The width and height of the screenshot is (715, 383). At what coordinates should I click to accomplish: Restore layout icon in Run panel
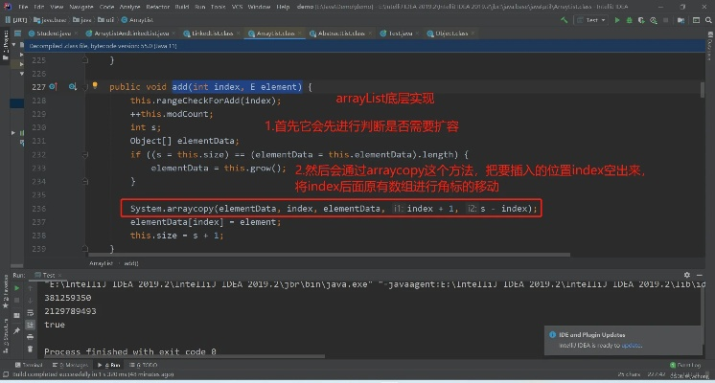click(17, 316)
